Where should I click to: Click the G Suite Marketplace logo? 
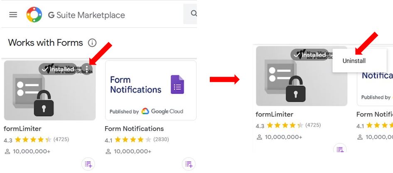(x=34, y=15)
